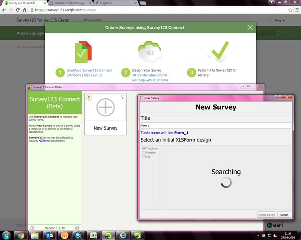Open the Windows Start menu

pyautogui.click(x=6, y=235)
